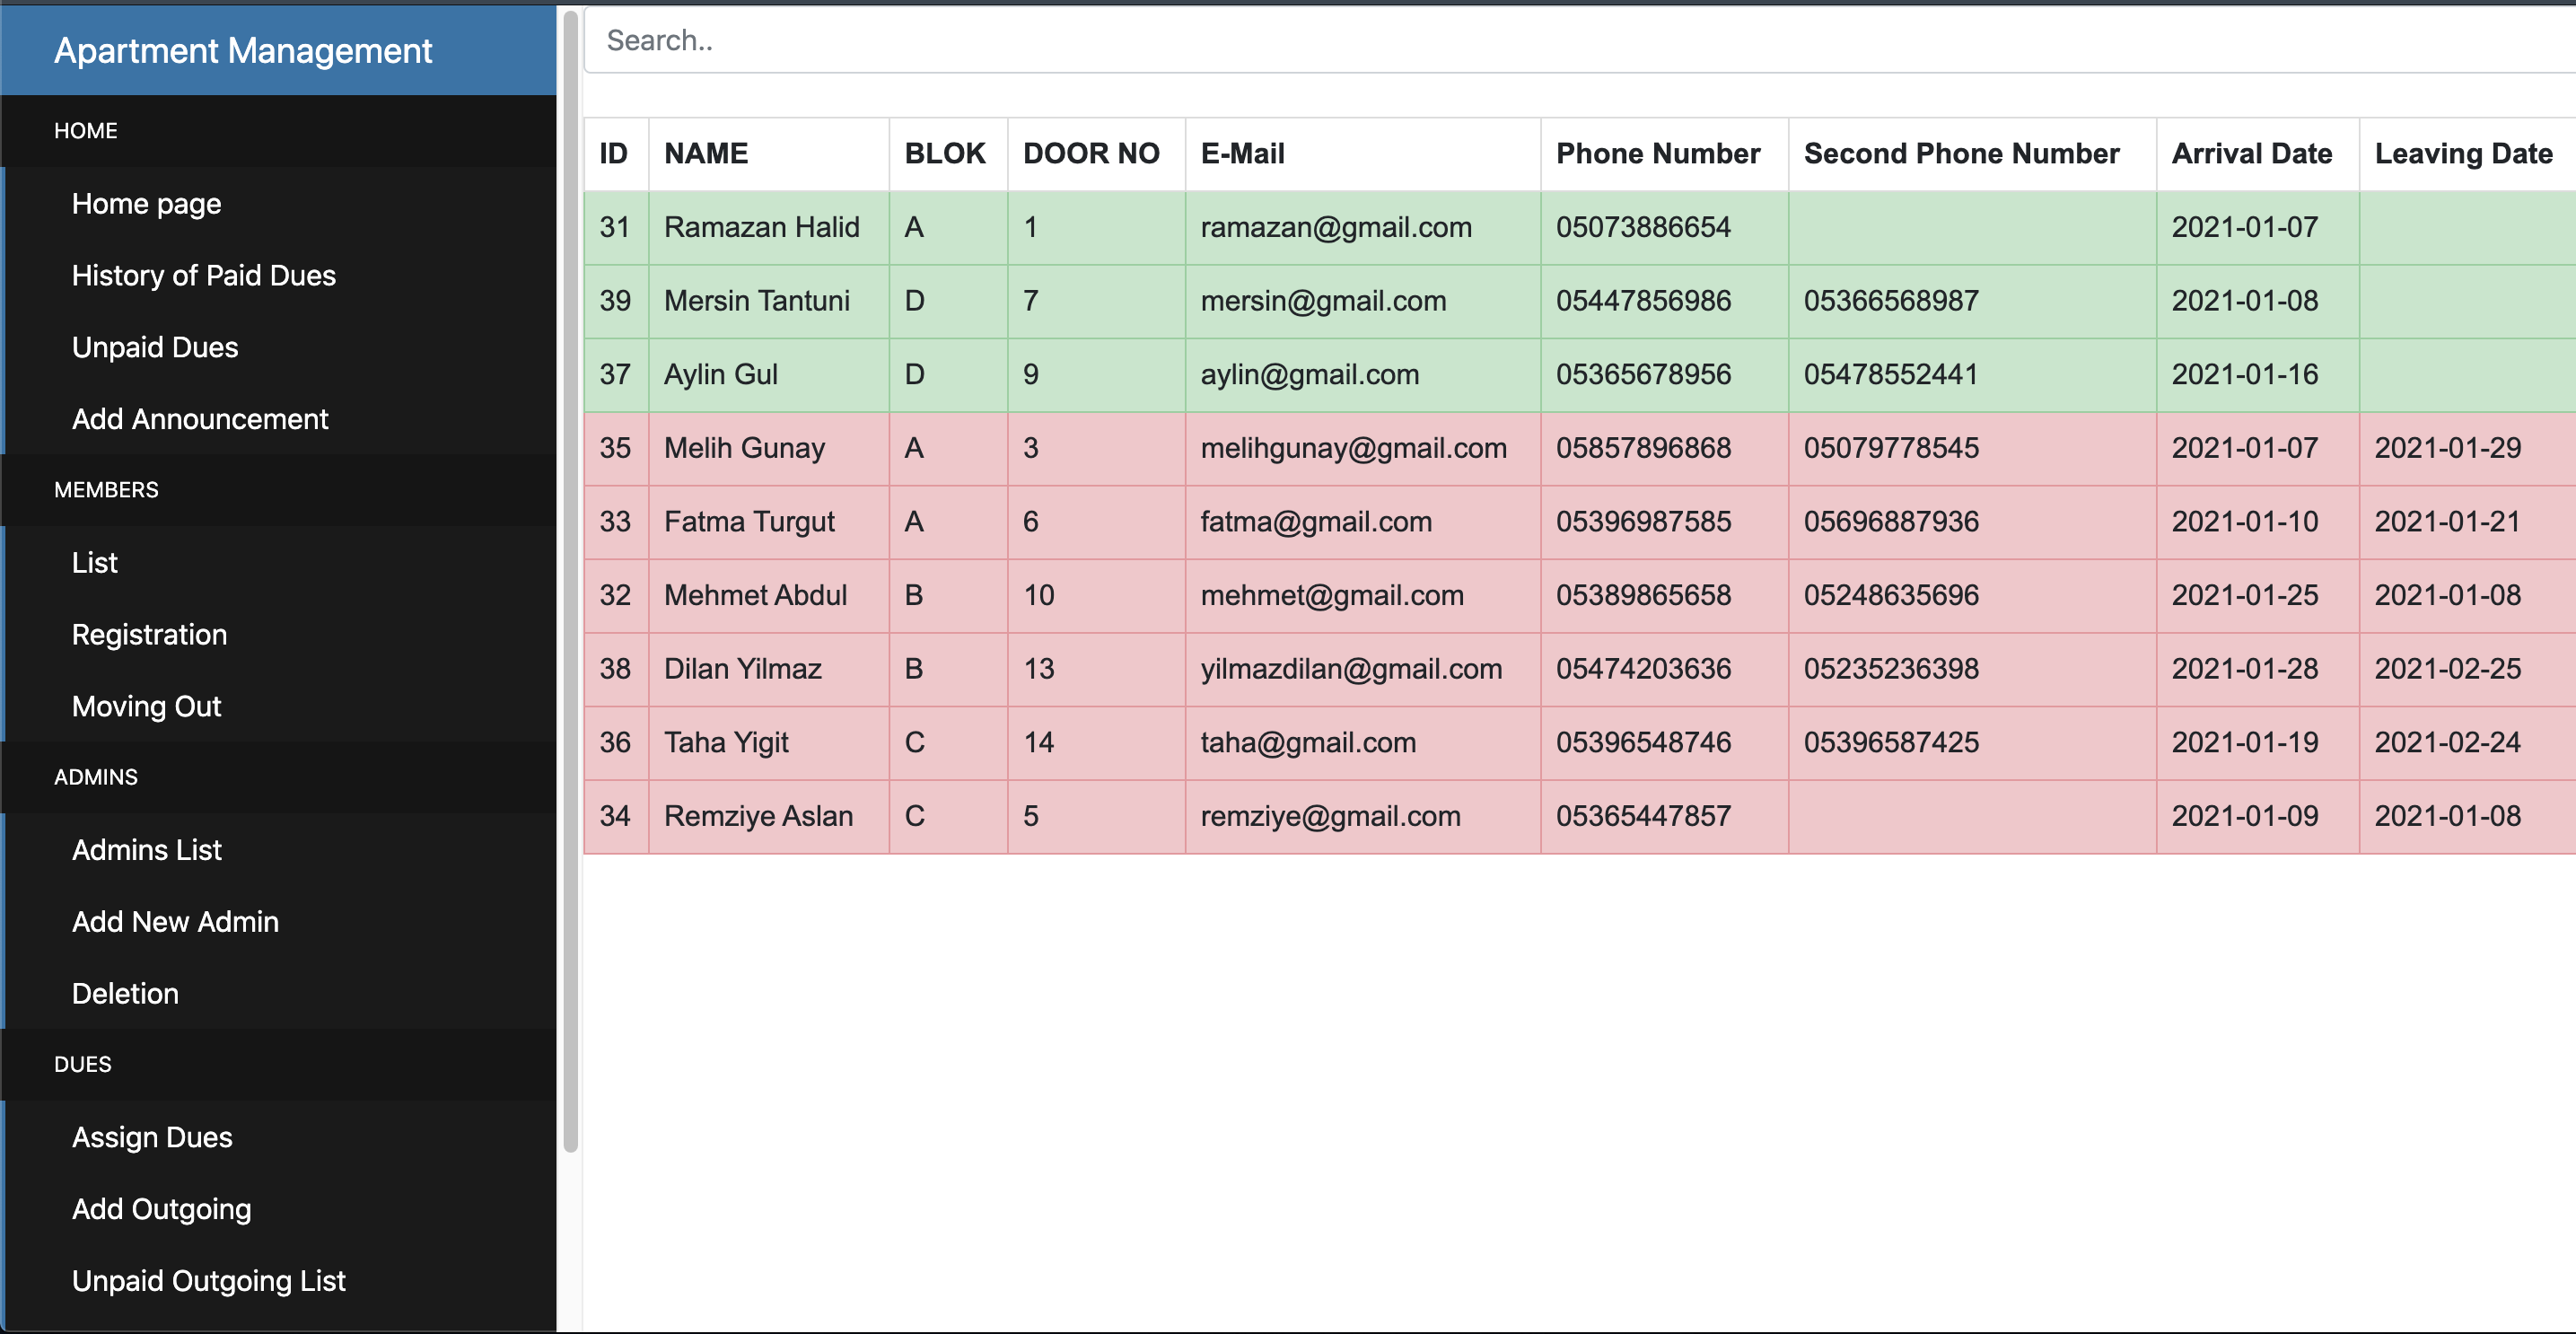Screen dimensions: 2576x1334
Task: Select the Ramazan Halid row
Action: [x=761, y=228]
